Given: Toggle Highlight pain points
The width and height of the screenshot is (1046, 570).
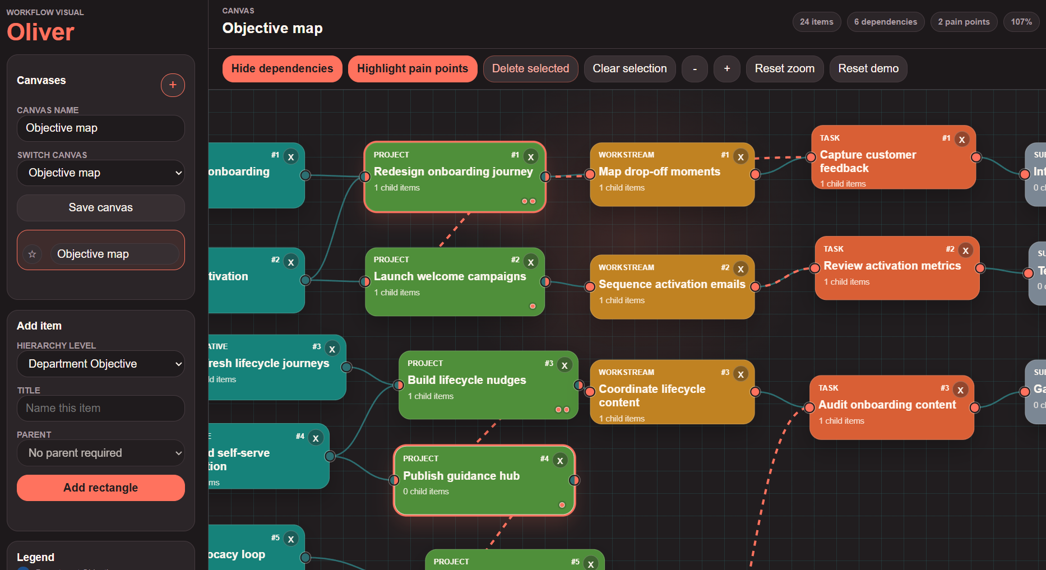Looking at the screenshot, I should coord(413,68).
